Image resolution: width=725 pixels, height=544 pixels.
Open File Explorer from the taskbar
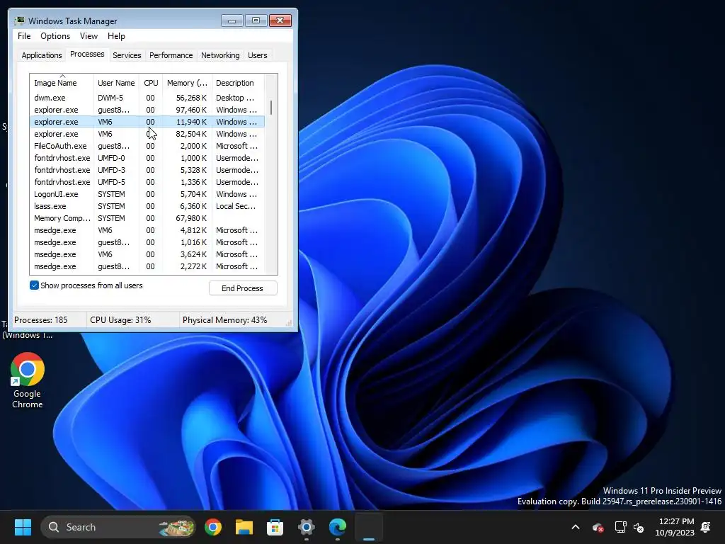tap(244, 527)
